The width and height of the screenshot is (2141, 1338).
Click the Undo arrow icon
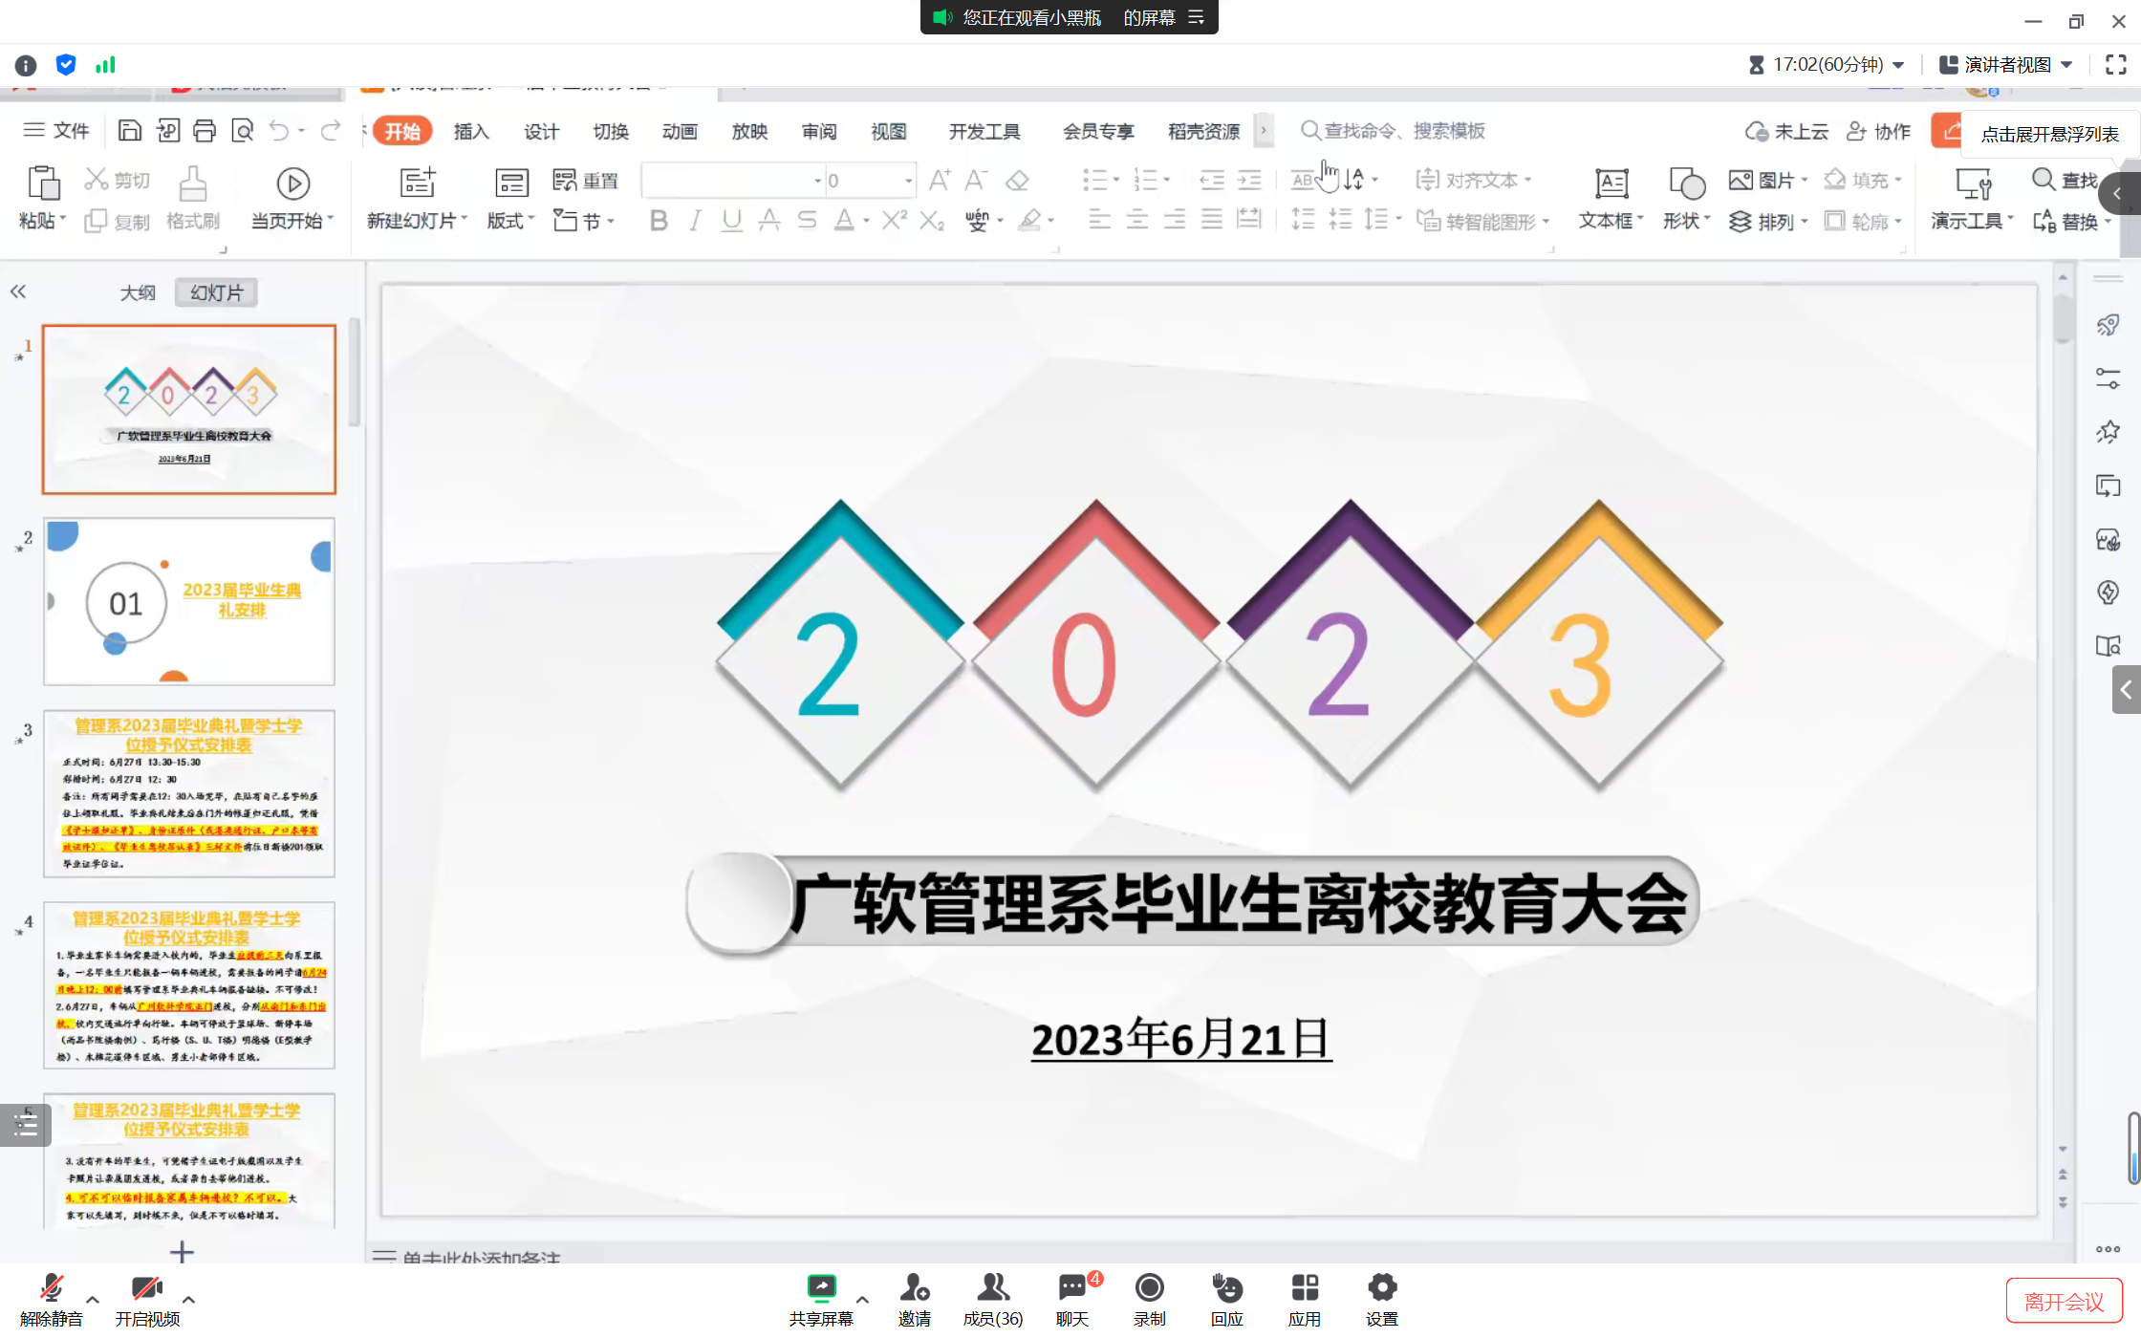278,131
